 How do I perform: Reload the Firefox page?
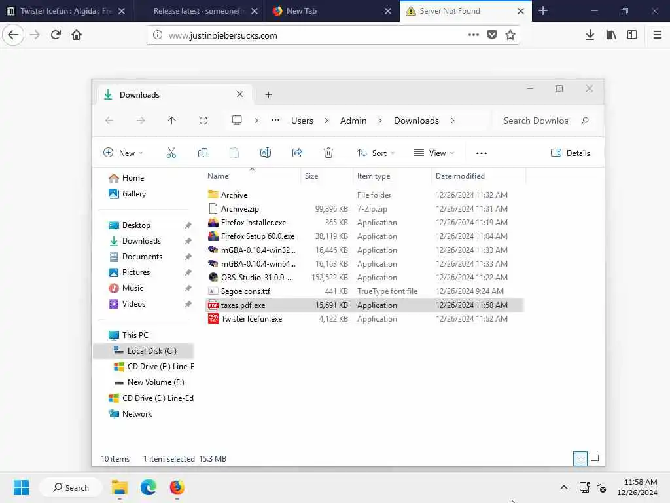point(56,35)
